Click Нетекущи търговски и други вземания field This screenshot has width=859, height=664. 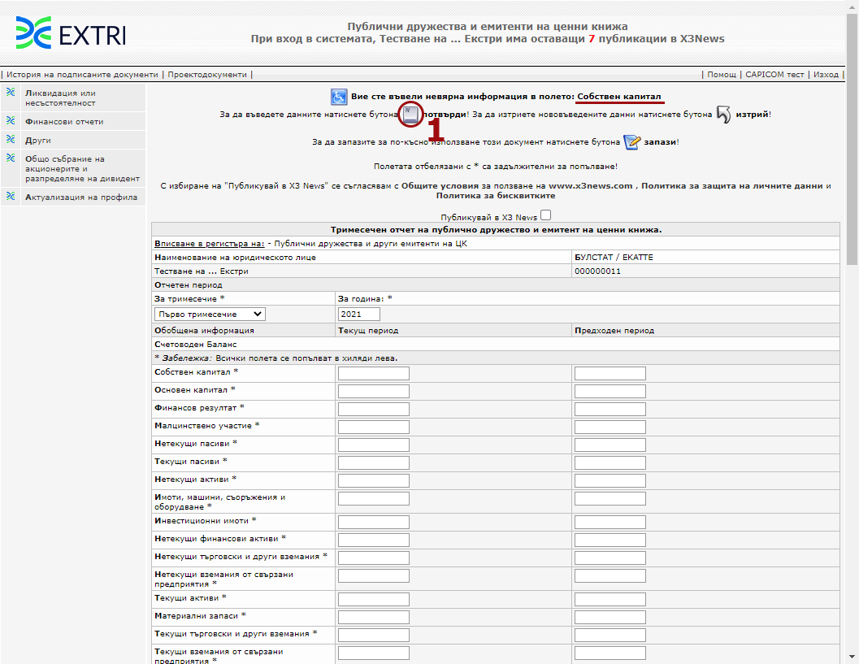374,558
